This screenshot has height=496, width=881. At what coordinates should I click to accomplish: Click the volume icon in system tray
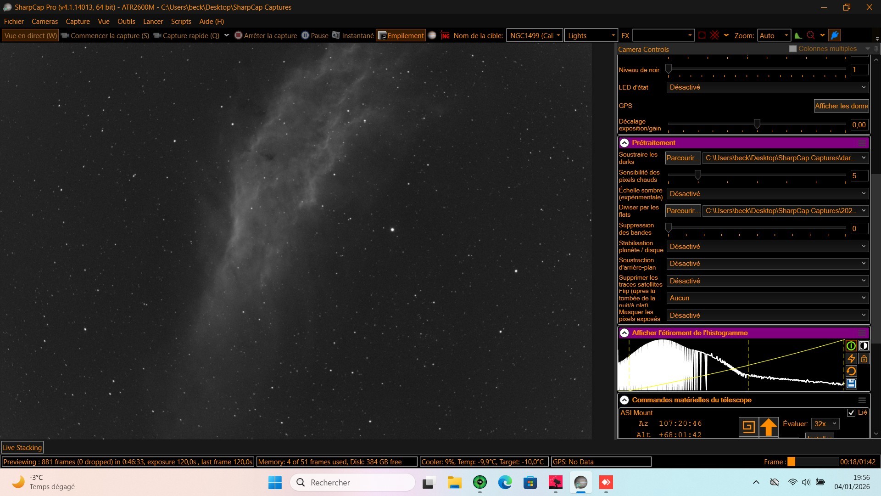[806, 482]
